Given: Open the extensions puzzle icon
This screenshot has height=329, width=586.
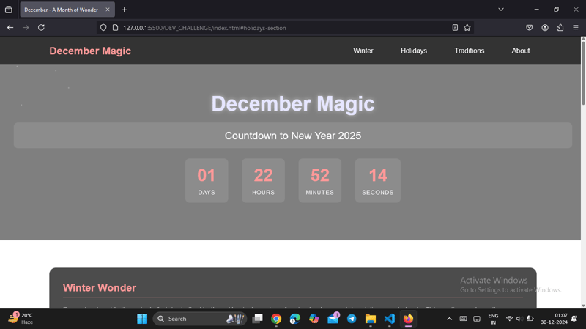Looking at the screenshot, I should tap(560, 28).
